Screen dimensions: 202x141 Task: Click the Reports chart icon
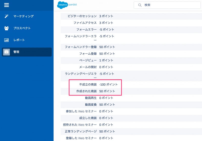[x=7, y=40]
